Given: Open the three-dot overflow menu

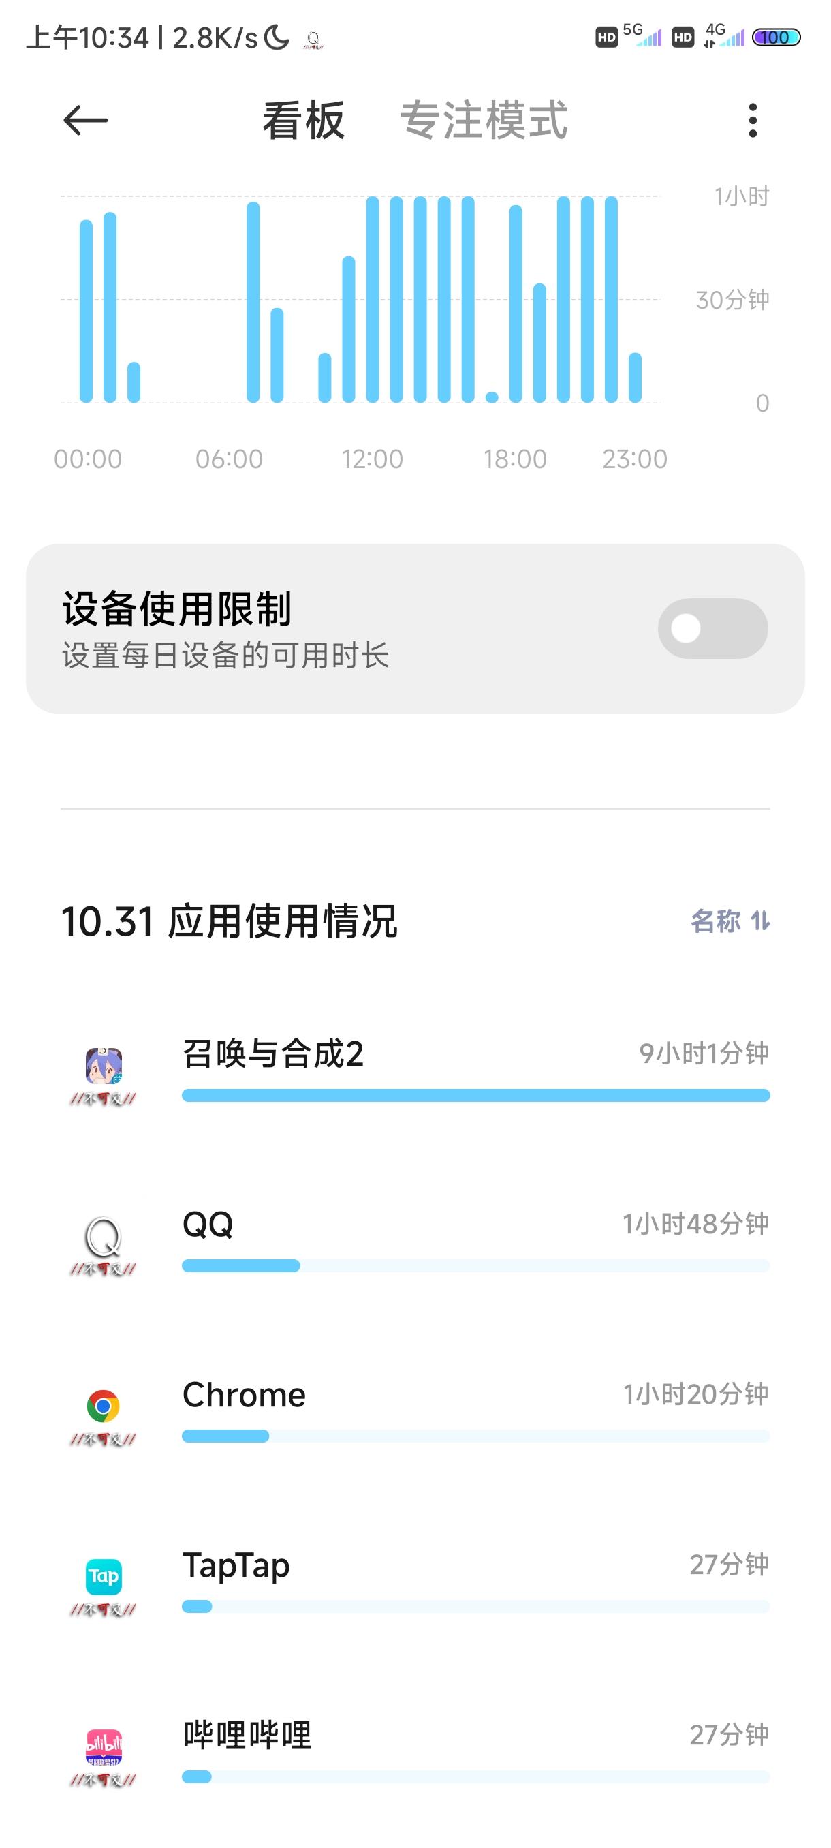Looking at the screenshot, I should click(x=752, y=120).
